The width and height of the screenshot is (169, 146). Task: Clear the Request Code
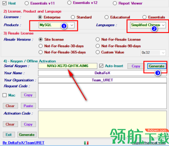click(11, 106)
